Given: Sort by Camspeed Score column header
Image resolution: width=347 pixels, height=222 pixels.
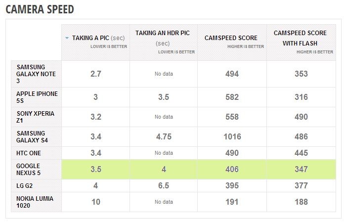Looking at the screenshot, I should click(232, 43).
